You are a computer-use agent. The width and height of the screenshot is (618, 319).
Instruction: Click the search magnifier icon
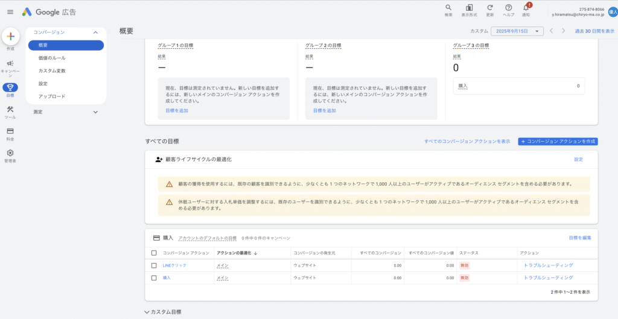[x=448, y=8]
